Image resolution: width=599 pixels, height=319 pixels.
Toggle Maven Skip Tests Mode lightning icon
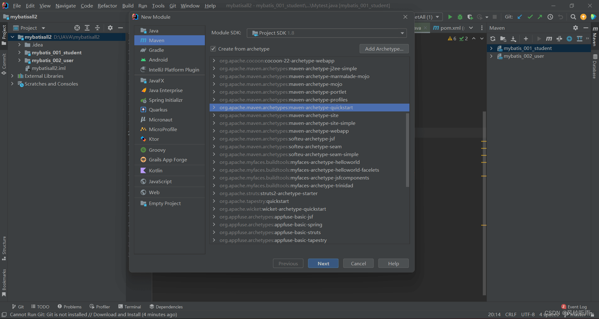coord(569,39)
